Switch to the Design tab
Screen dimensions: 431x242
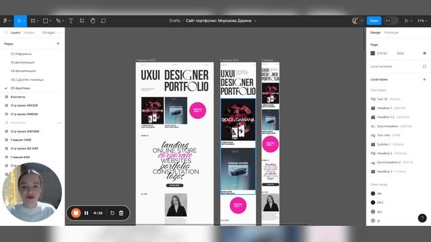[376, 33]
